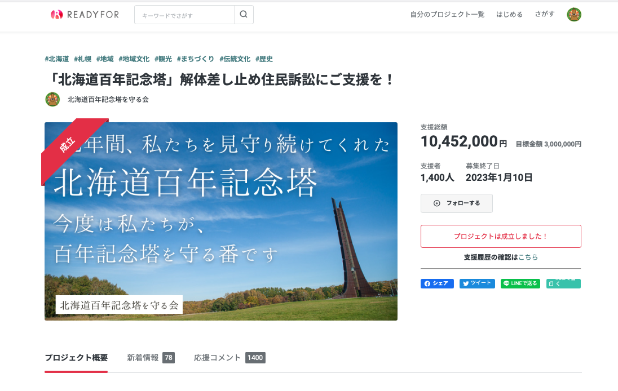618x391 pixels.
Task: Focus the keyword search field
Action: pos(184,15)
